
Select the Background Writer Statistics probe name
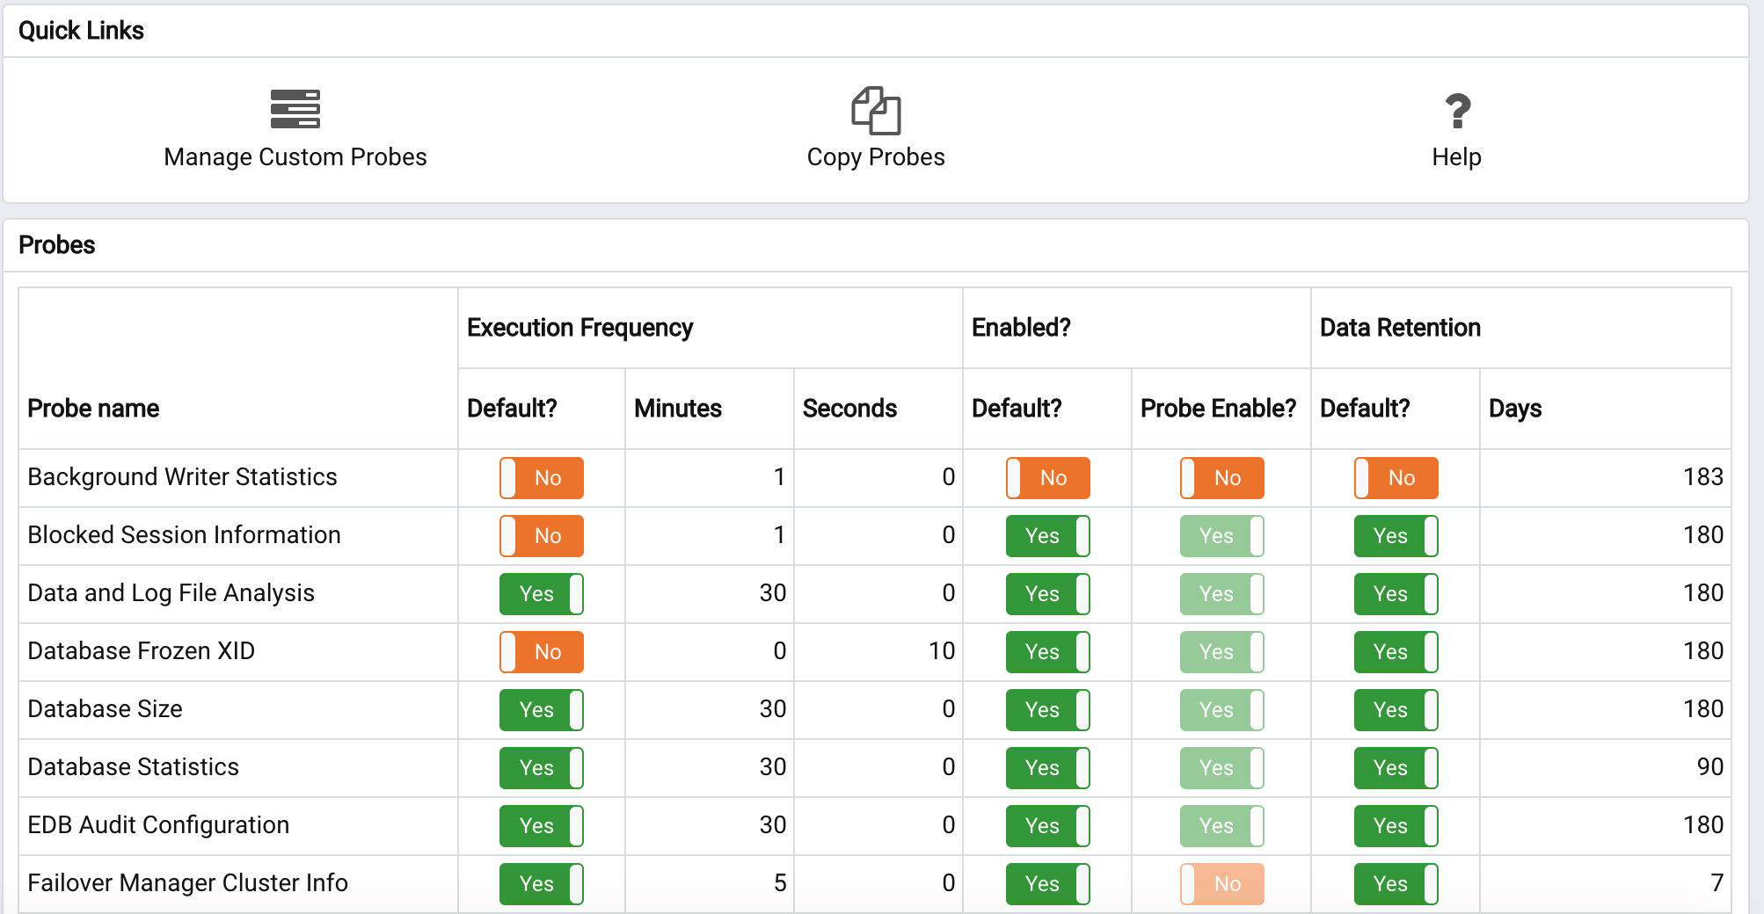183,477
